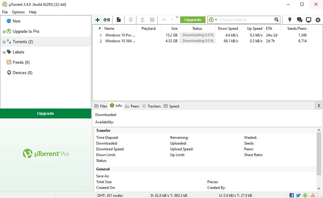Viewport: 323px width, 198px height.
Task: Click the Twitter icon in status bar
Action: 298,195
